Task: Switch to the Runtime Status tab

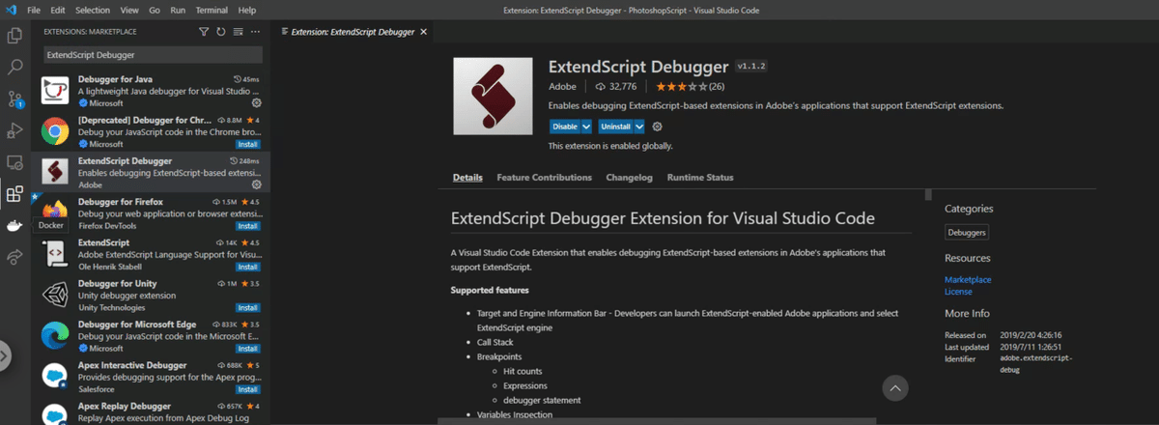Action: tap(700, 178)
